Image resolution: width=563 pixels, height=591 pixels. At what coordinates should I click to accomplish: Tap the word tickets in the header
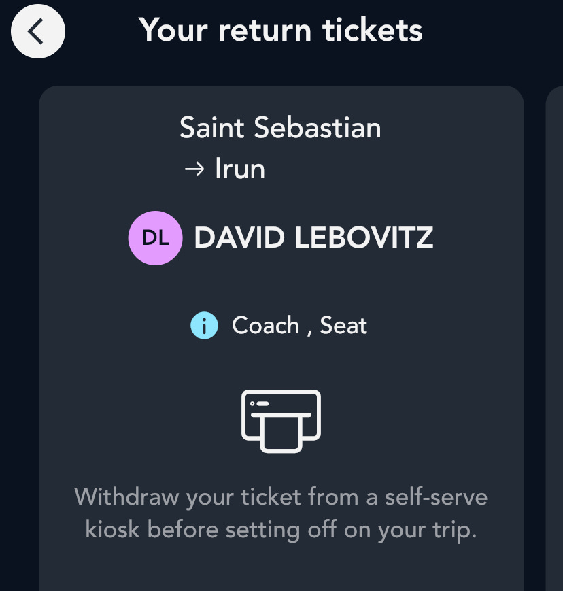(x=373, y=30)
